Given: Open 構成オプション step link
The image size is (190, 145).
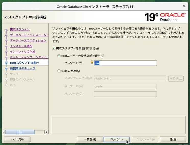Looking at the screenshot, I should 20,29.
